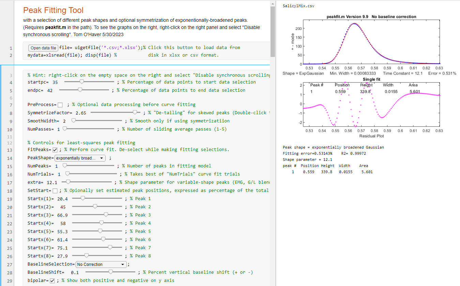
Task: Uncheck the FitPeaks checkbox
Action: coord(55,150)
